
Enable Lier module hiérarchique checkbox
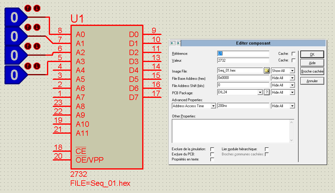pyautogui.click(x=266, y=149)
